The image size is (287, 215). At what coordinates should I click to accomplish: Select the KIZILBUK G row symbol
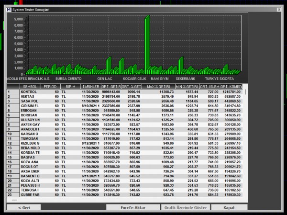point(30,143)
